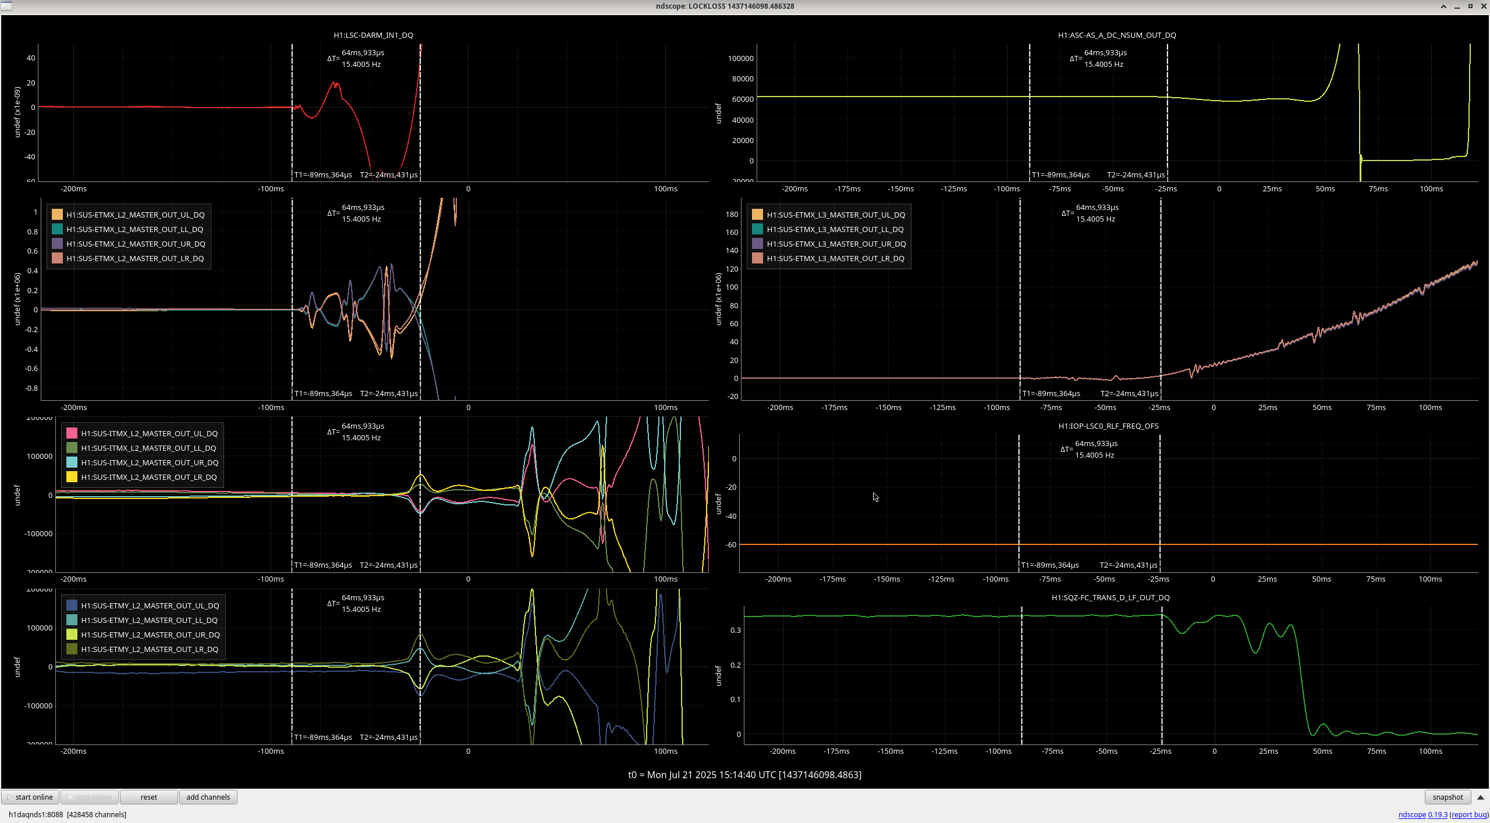The height and width of the screenshot is (823, 1490).
Task: Open the window menu icon at top-left
Action: coord(6,6)
